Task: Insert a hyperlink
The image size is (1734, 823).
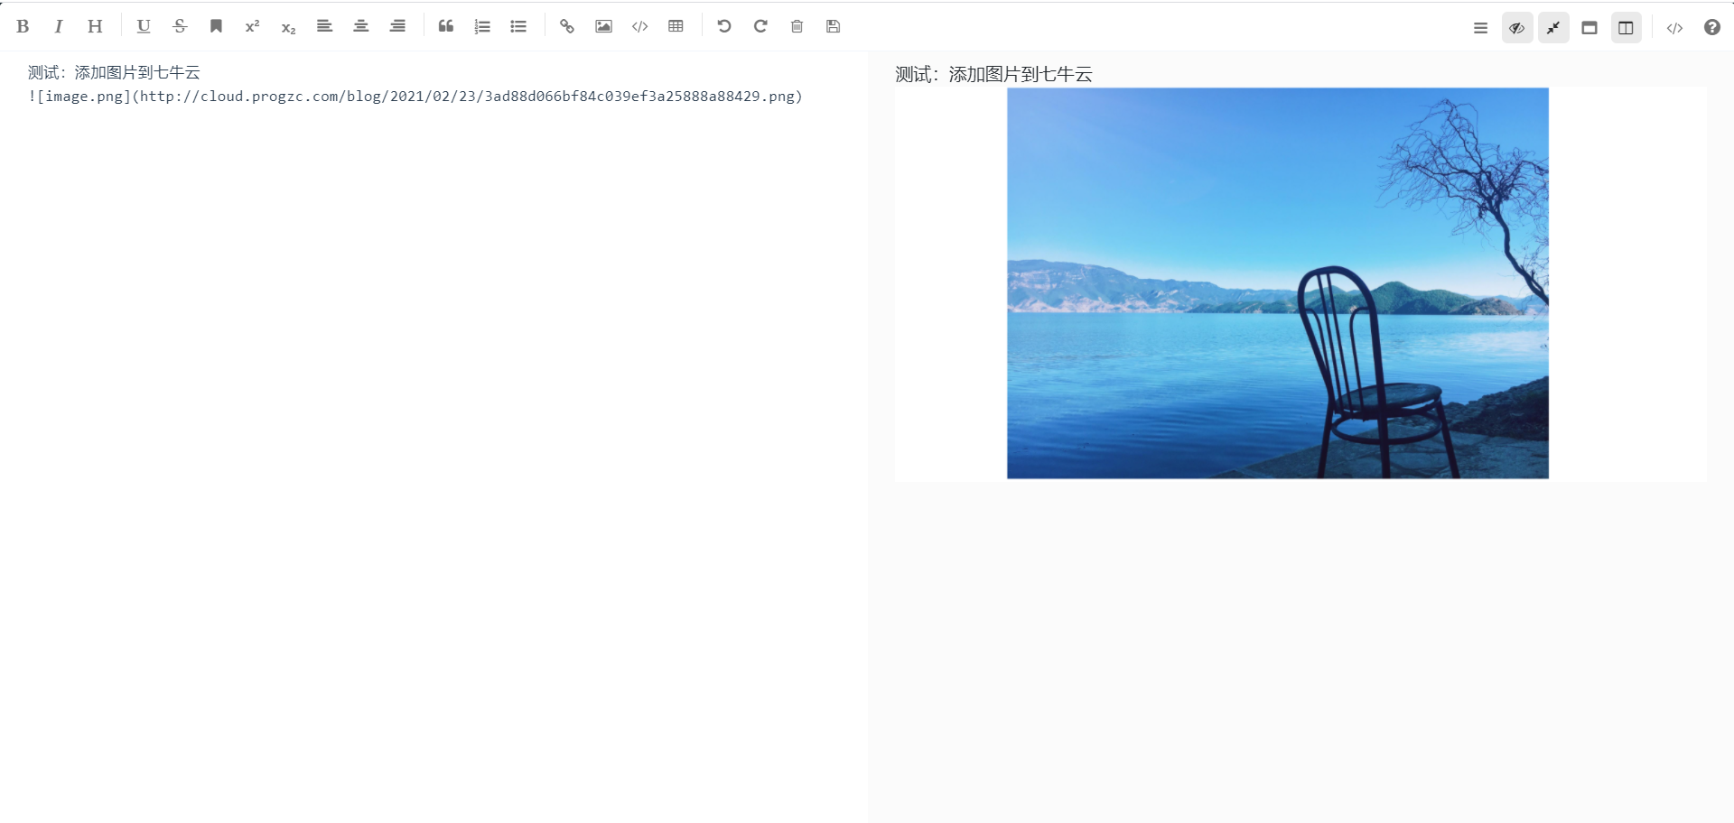Action: pyautogui.click(x=567, y=26)
